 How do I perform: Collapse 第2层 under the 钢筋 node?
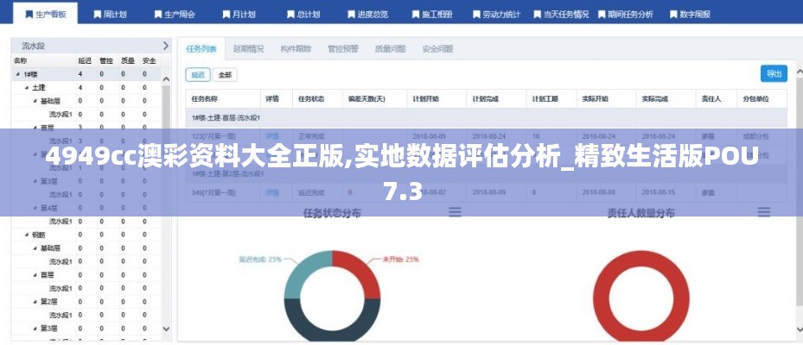[35, 302]
